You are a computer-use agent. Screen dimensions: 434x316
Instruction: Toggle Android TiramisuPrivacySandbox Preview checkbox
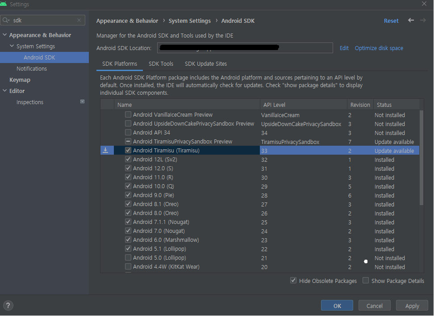[x=128, y=141]
